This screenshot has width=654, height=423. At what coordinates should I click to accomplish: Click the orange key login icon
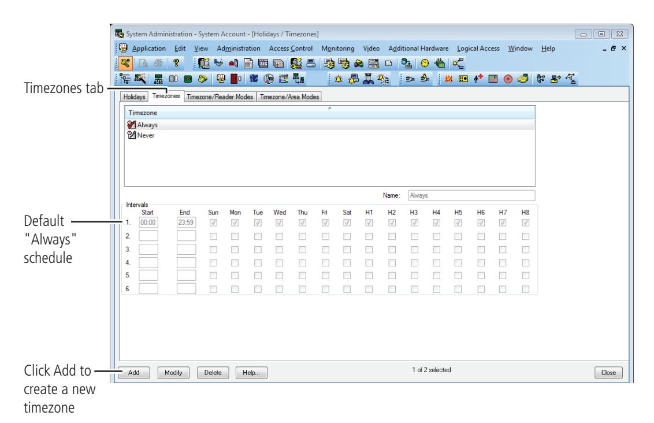(125, 63)
